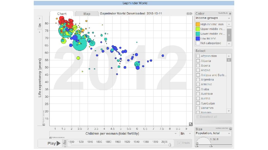Select the Chart tab

[x=62, y=14]
